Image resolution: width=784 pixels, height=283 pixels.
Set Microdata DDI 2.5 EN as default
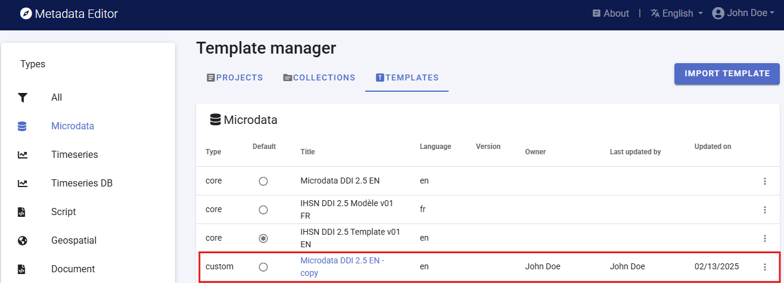[x=263, y=181]
